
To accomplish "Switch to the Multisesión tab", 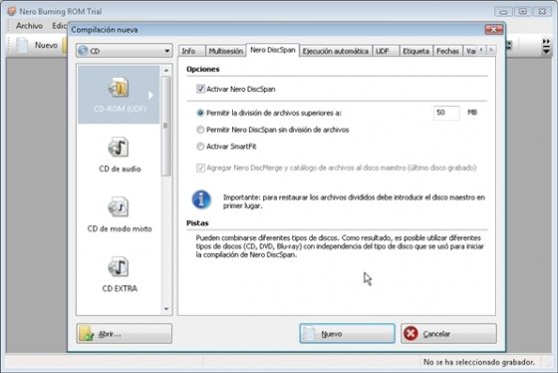I will coord(225,51).
